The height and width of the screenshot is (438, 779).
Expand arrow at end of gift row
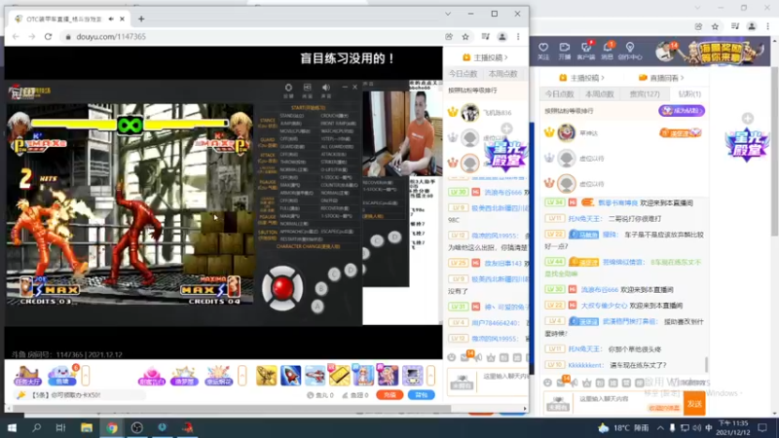(x=430, y=376)
